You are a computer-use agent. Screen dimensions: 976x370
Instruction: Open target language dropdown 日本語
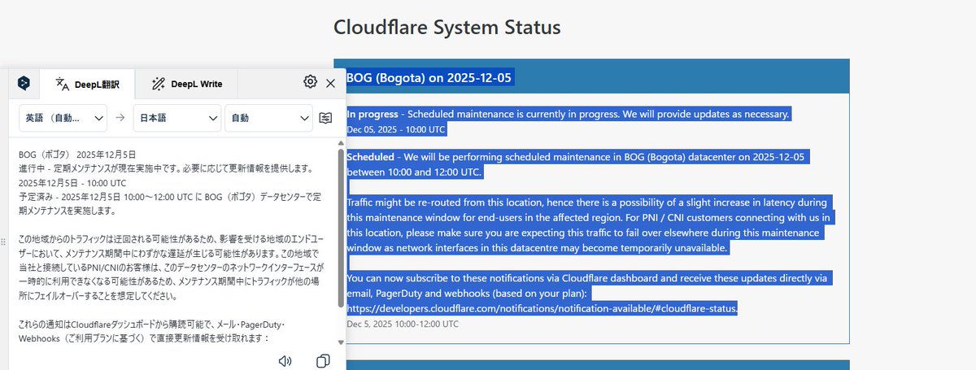point(177,118)
